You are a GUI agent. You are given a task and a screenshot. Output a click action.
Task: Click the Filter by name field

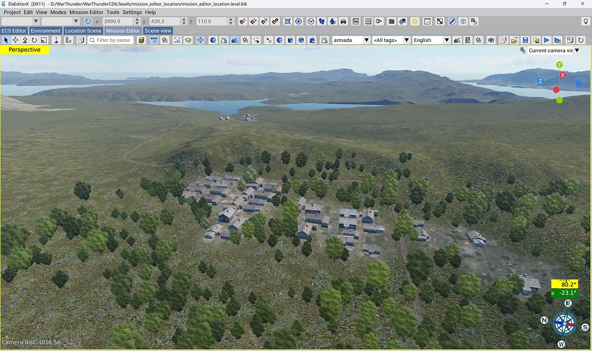click(x=111, y=40)
